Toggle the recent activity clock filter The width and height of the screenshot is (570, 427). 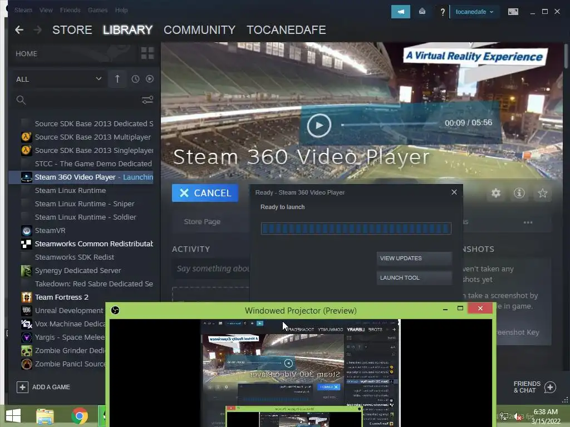click(x=135, y=79)
